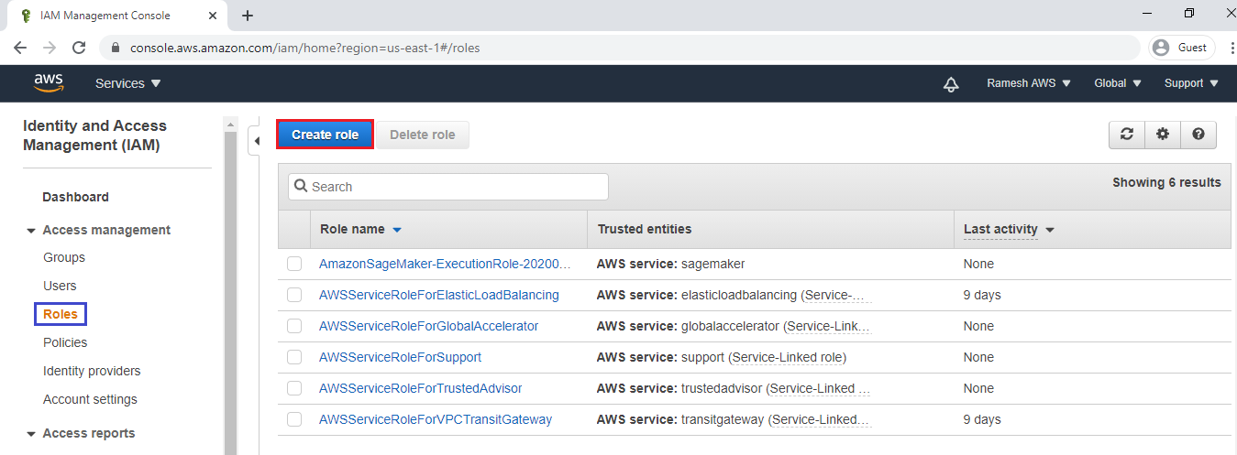Screen dimensions: 1237x455
Task: Click the browser address bar URL
Action: (x=304, y=48)
